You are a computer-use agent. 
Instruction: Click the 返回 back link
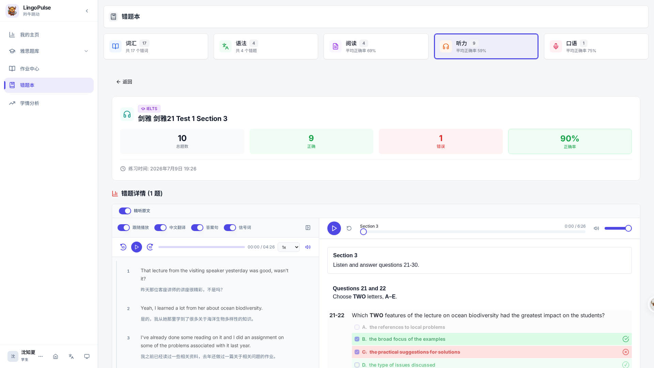pos(124,82)
